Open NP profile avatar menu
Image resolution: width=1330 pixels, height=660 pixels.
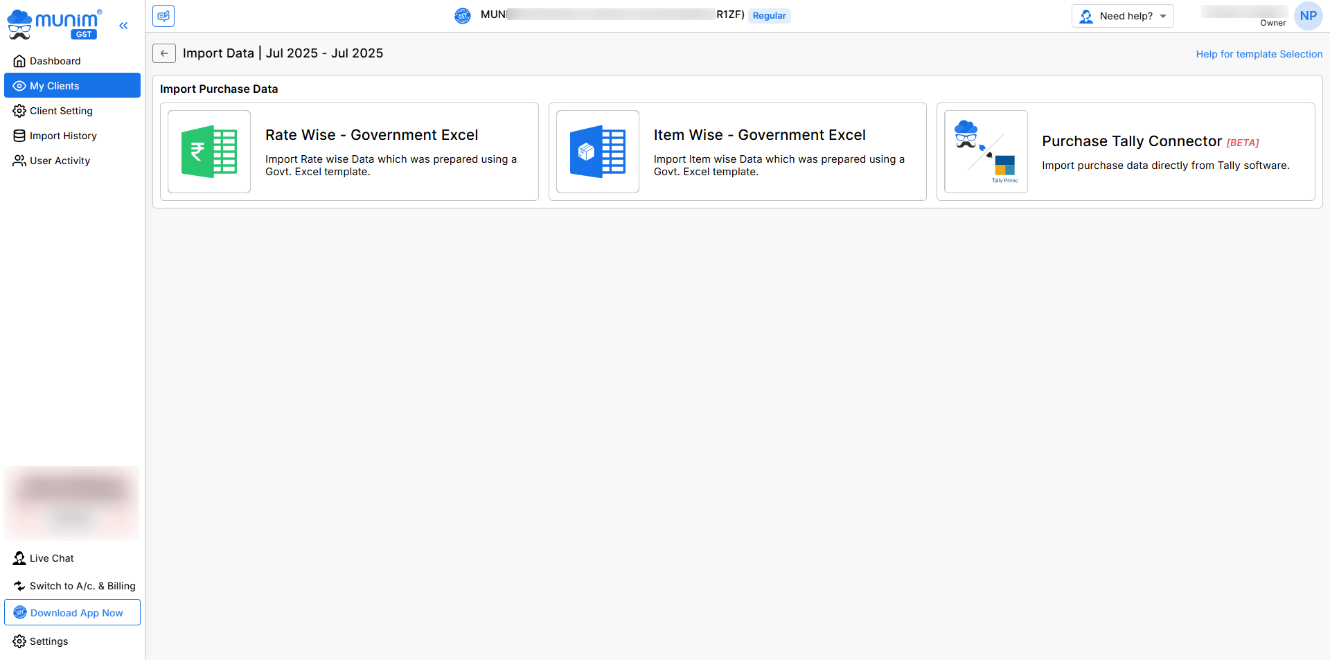(1308, 16)
